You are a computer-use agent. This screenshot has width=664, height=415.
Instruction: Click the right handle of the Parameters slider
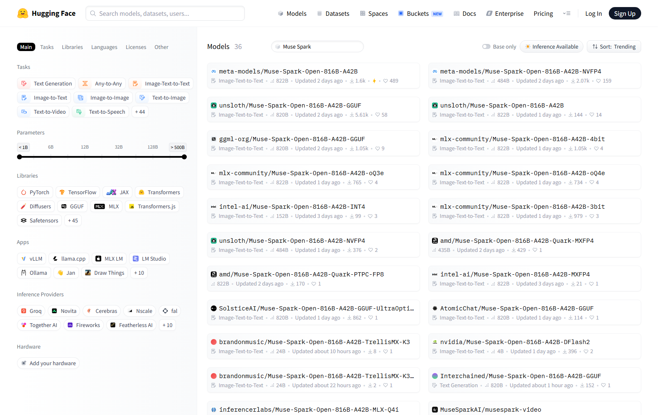[x=184, y=157]
